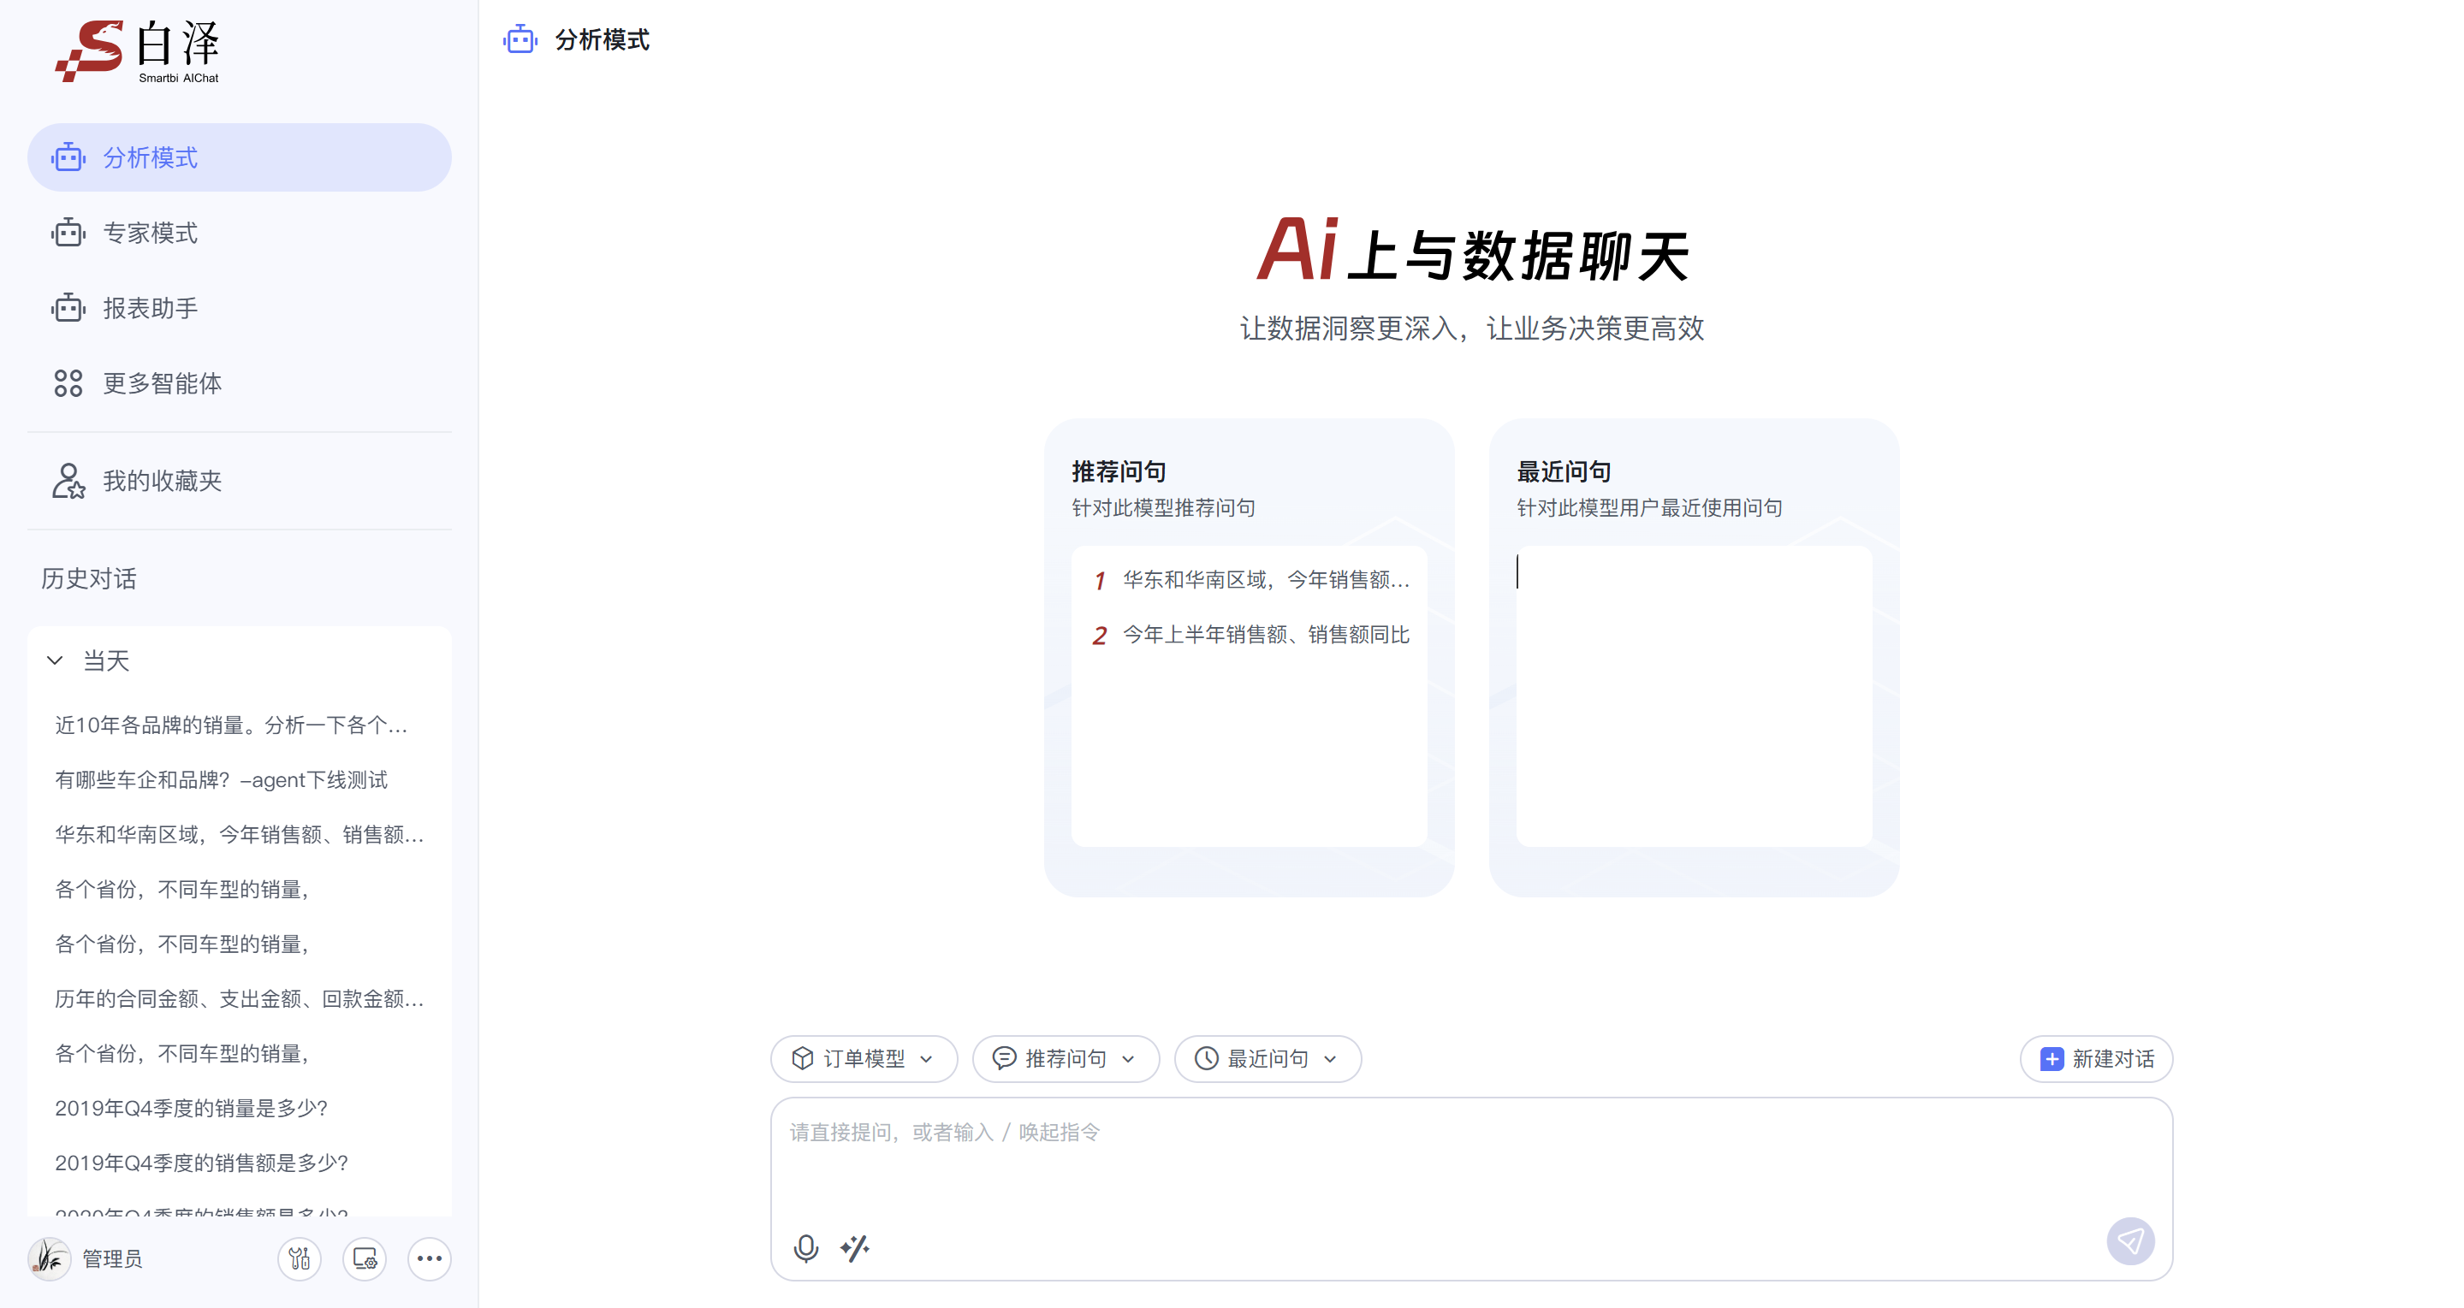Open 更多智能体
This screenshot has width=2464, height=1308.
[x=239, y=383]
